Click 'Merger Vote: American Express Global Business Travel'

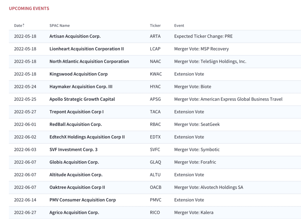click(x=228, y=99)
